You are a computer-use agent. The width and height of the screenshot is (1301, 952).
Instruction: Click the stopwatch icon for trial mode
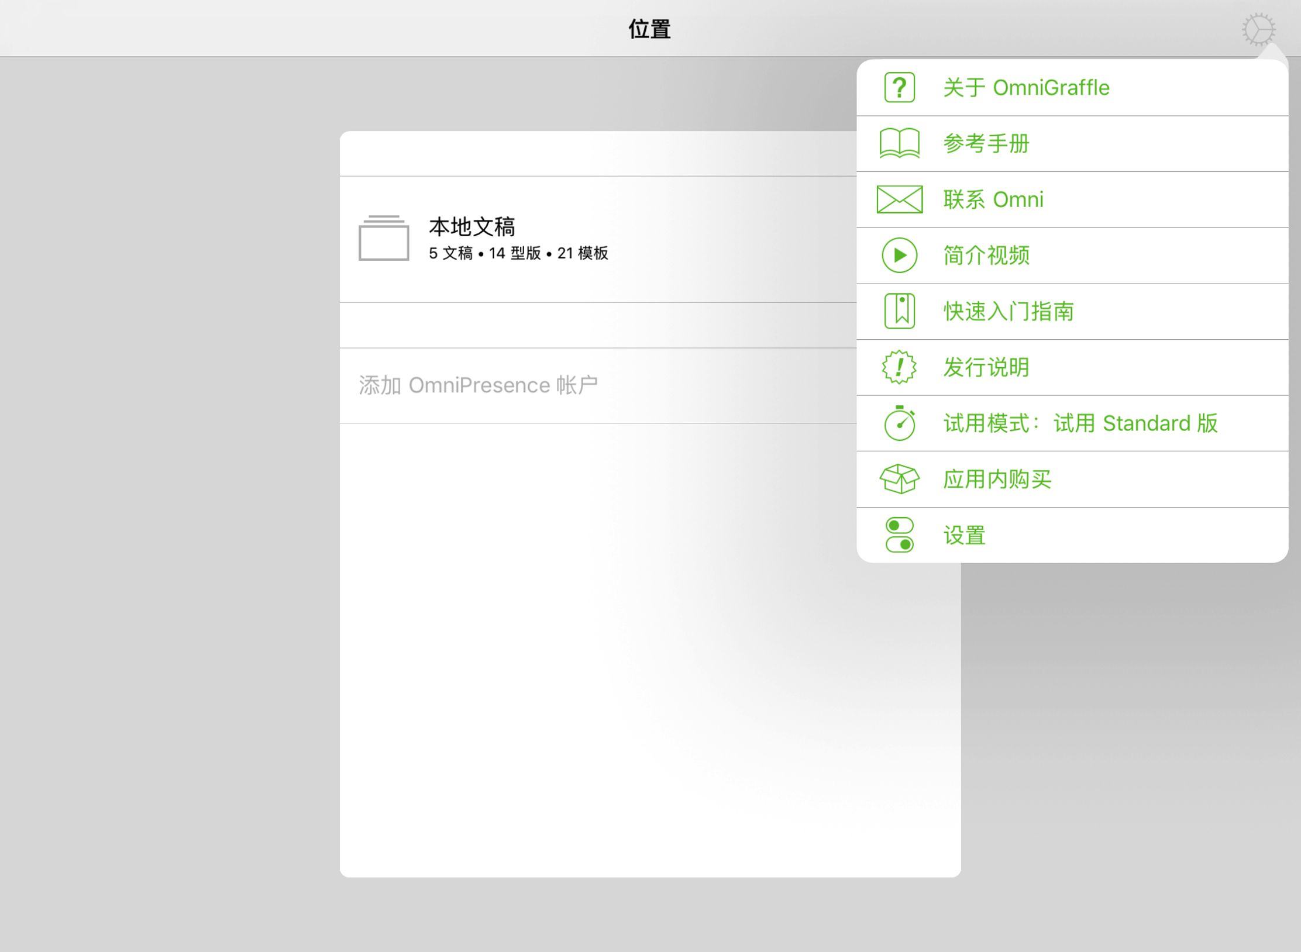(x=899, y=423)
